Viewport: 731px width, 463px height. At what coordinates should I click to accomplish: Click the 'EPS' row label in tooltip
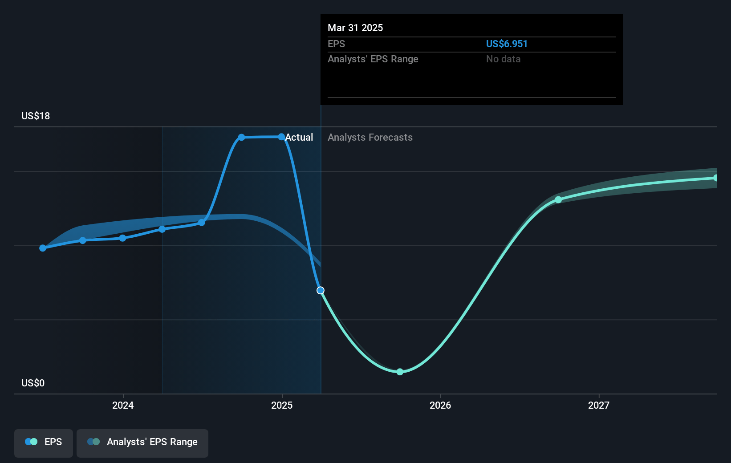336,44
